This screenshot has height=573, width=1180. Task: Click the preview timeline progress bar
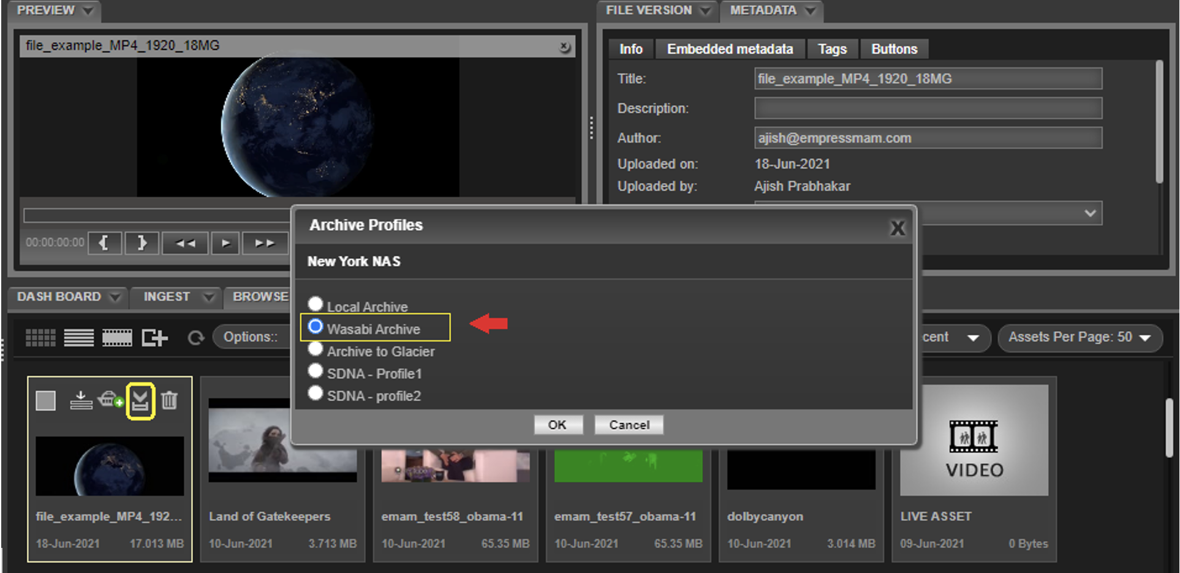[157, 215]
